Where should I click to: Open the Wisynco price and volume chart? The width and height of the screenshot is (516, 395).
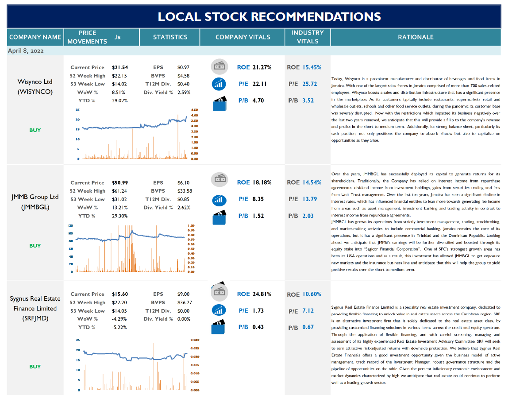pyautogui.click(x=136, y=134)
